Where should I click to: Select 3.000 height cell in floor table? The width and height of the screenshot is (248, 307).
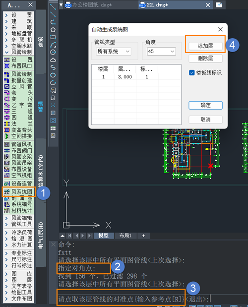(125, 77)
